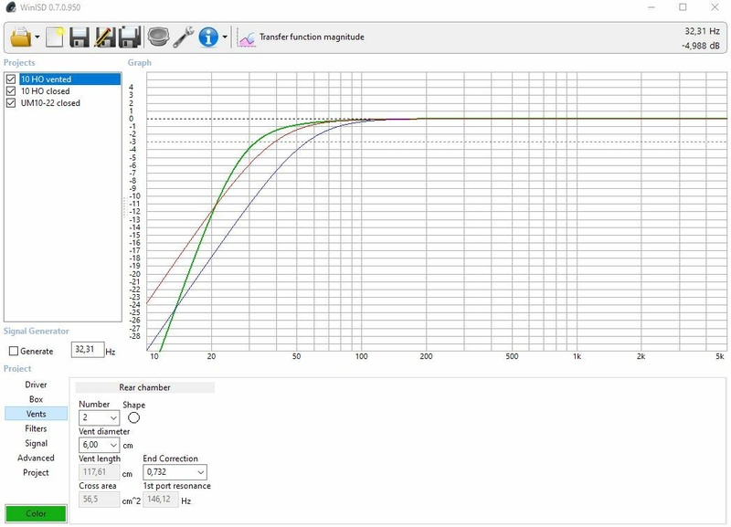Click the 32,31 Hz cursor readout
The height and width of the screenshot is (527, 731).
click(702, 31)
